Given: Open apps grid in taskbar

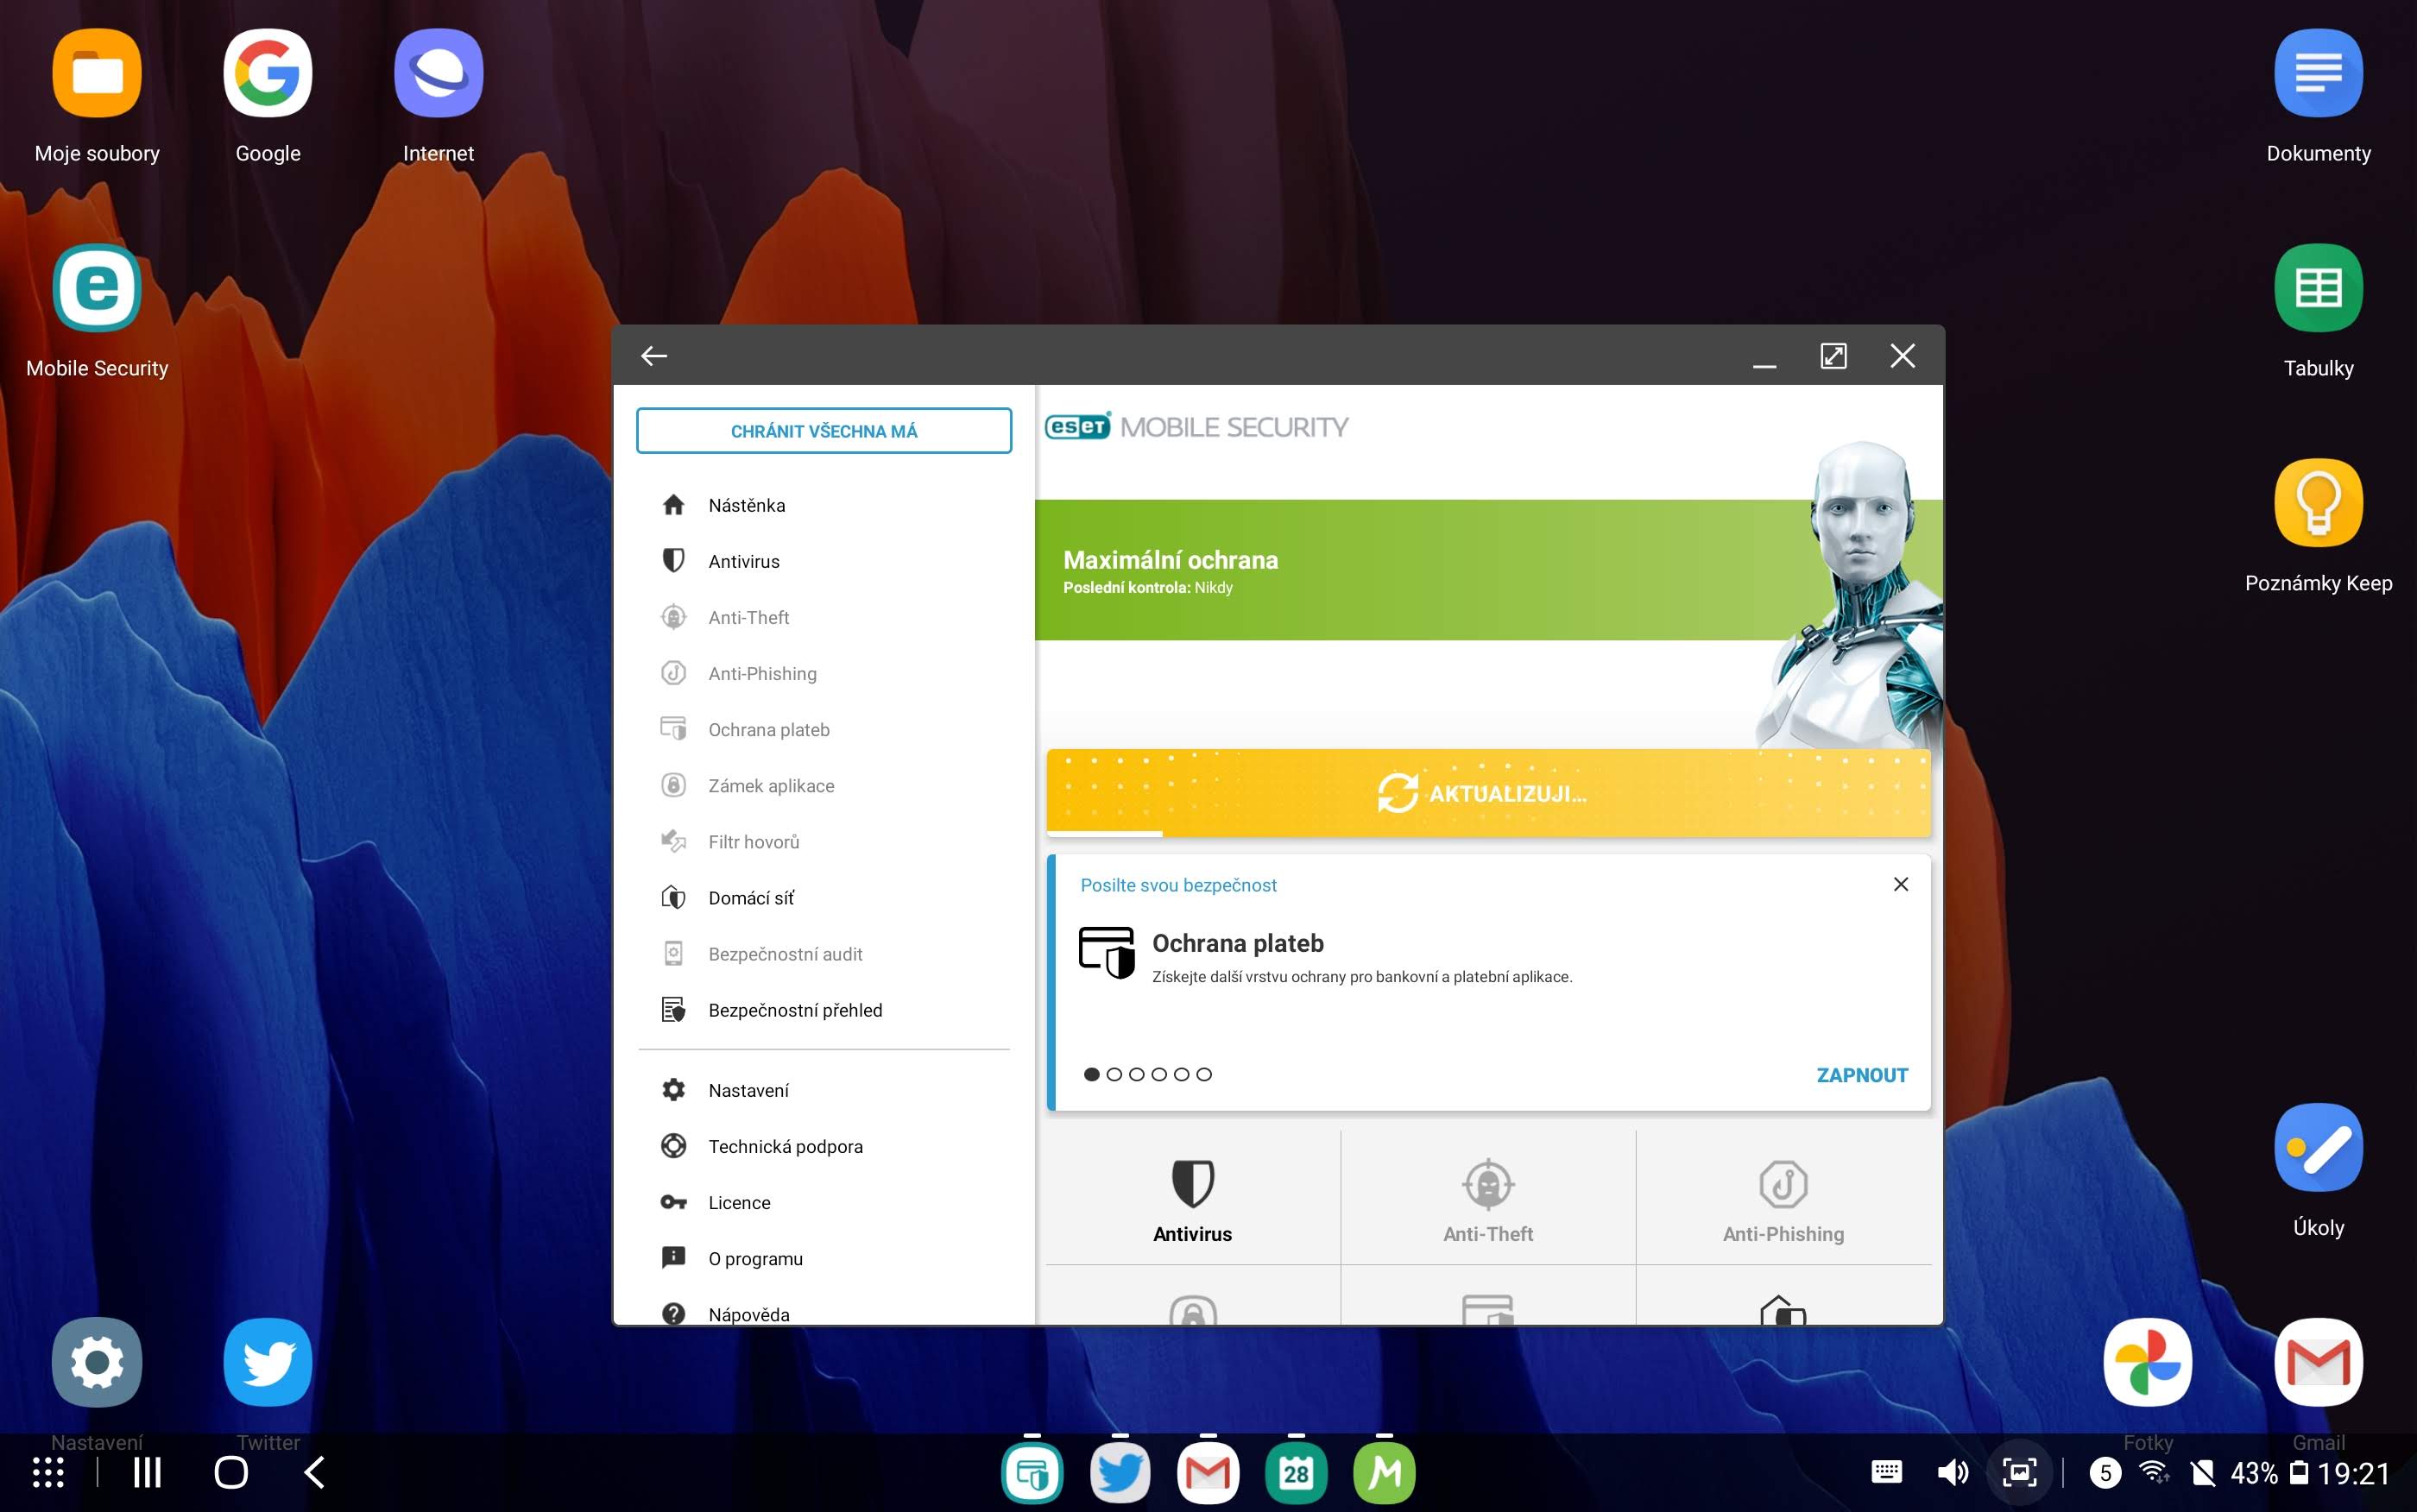Looking at the screenshot, I should coord(48,1472).
